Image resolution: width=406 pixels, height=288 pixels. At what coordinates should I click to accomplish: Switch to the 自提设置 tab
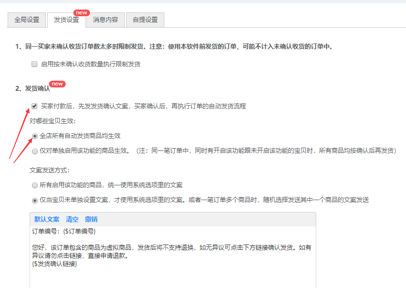tap(145, 20)
